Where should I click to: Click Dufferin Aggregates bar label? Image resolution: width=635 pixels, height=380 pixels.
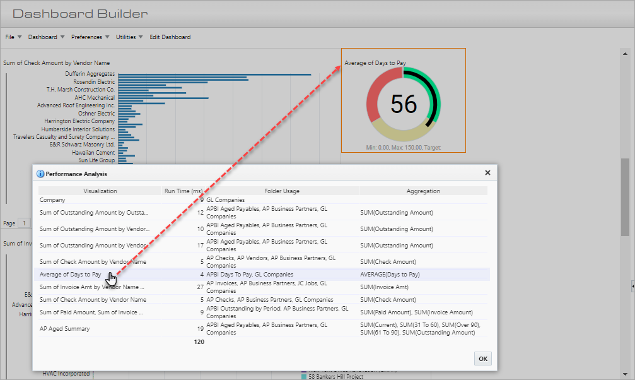(x=90, y=74)
